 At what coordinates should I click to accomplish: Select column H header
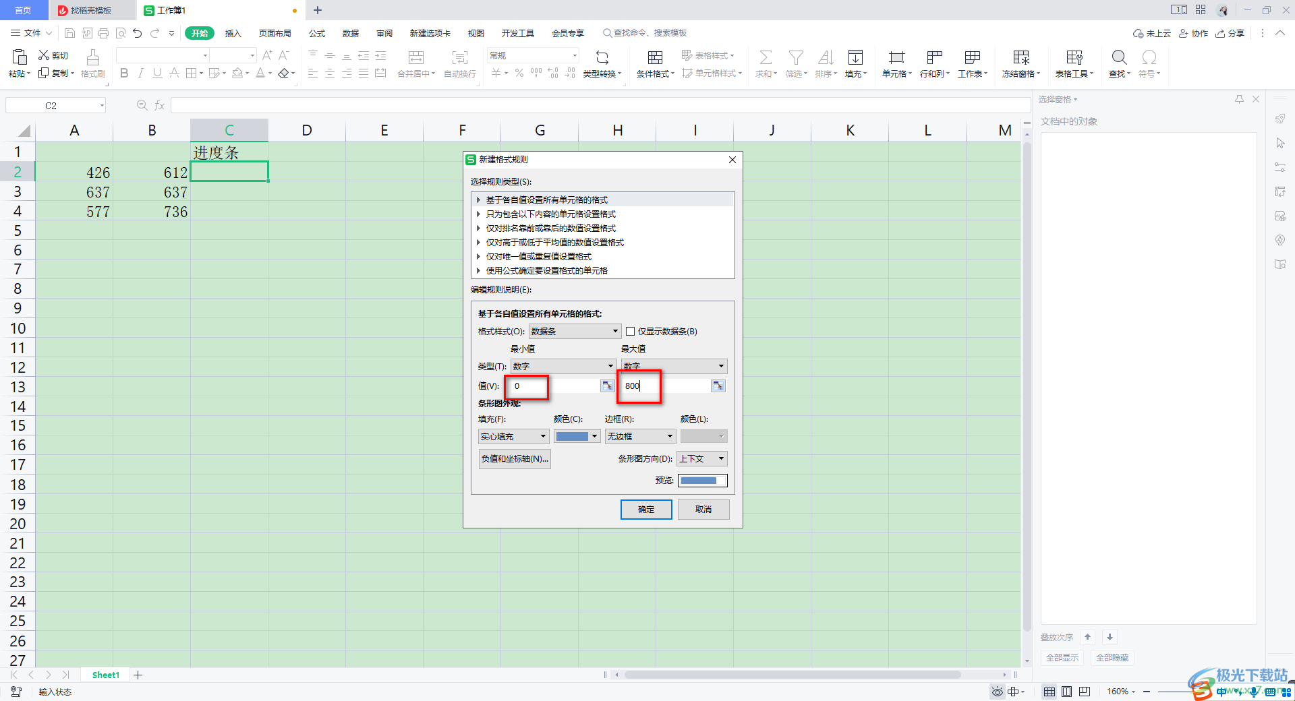click(618, 130)
